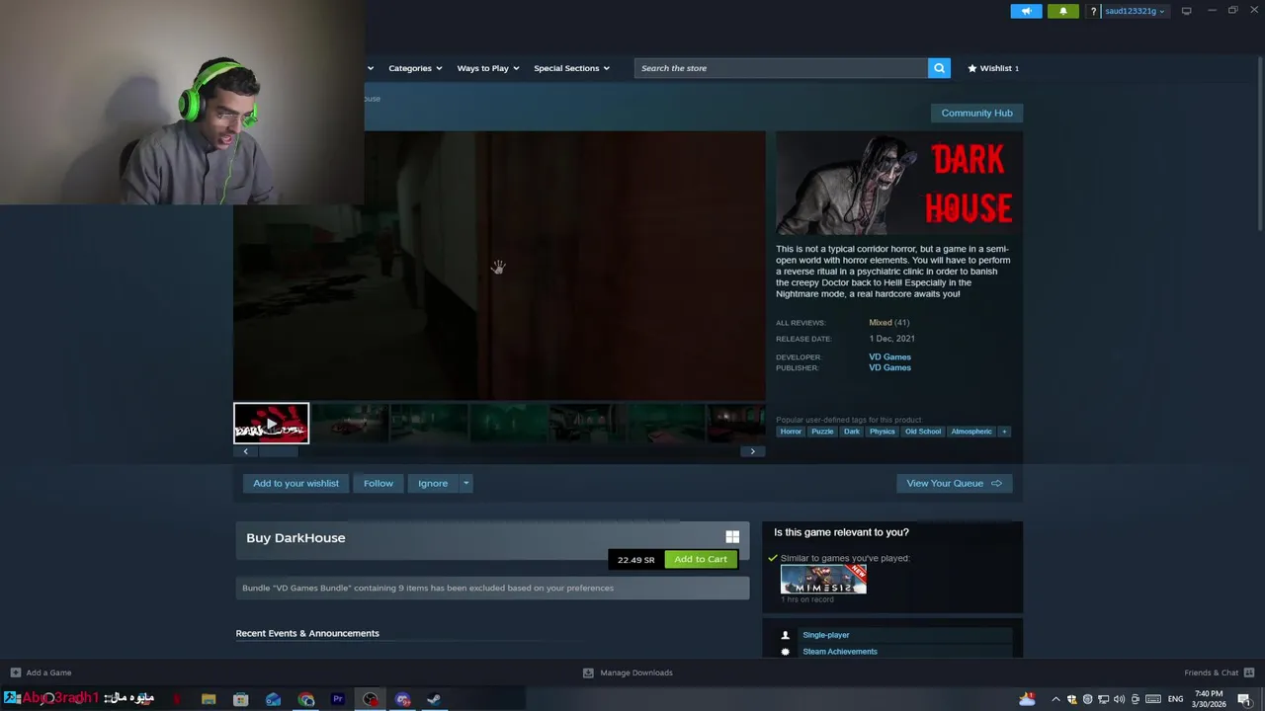Expand the Special Sections dropdown

571,68
